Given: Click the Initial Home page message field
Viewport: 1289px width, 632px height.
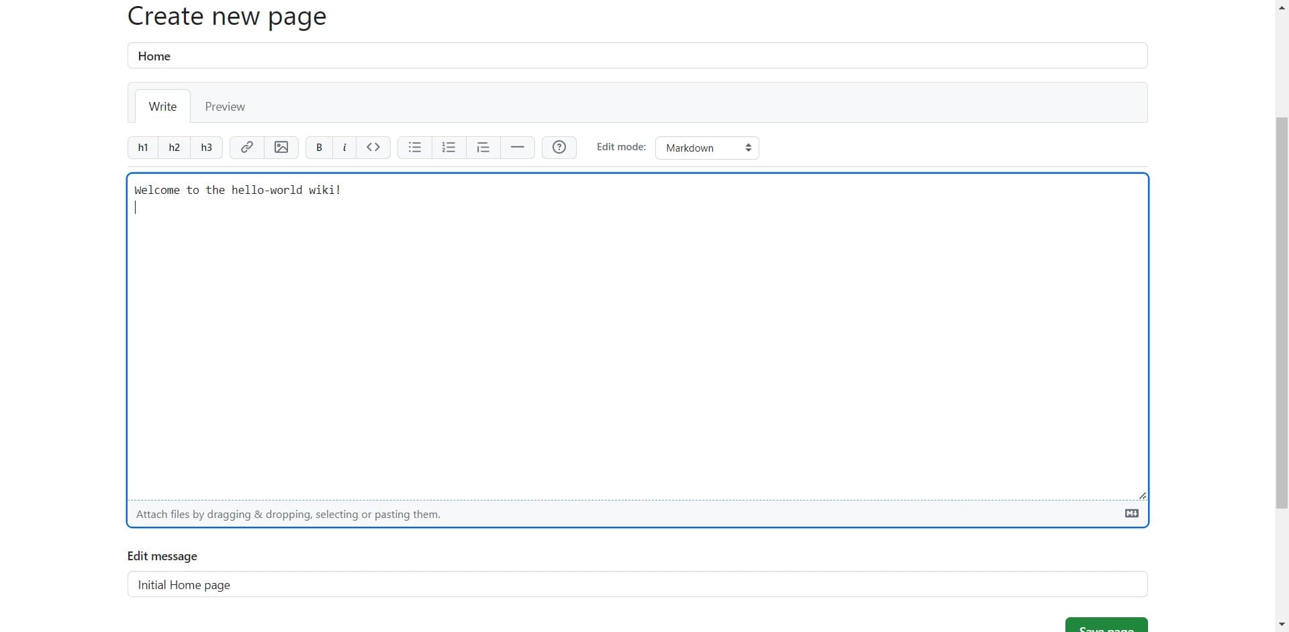Looking at the screenshot, I should point(636,584).
